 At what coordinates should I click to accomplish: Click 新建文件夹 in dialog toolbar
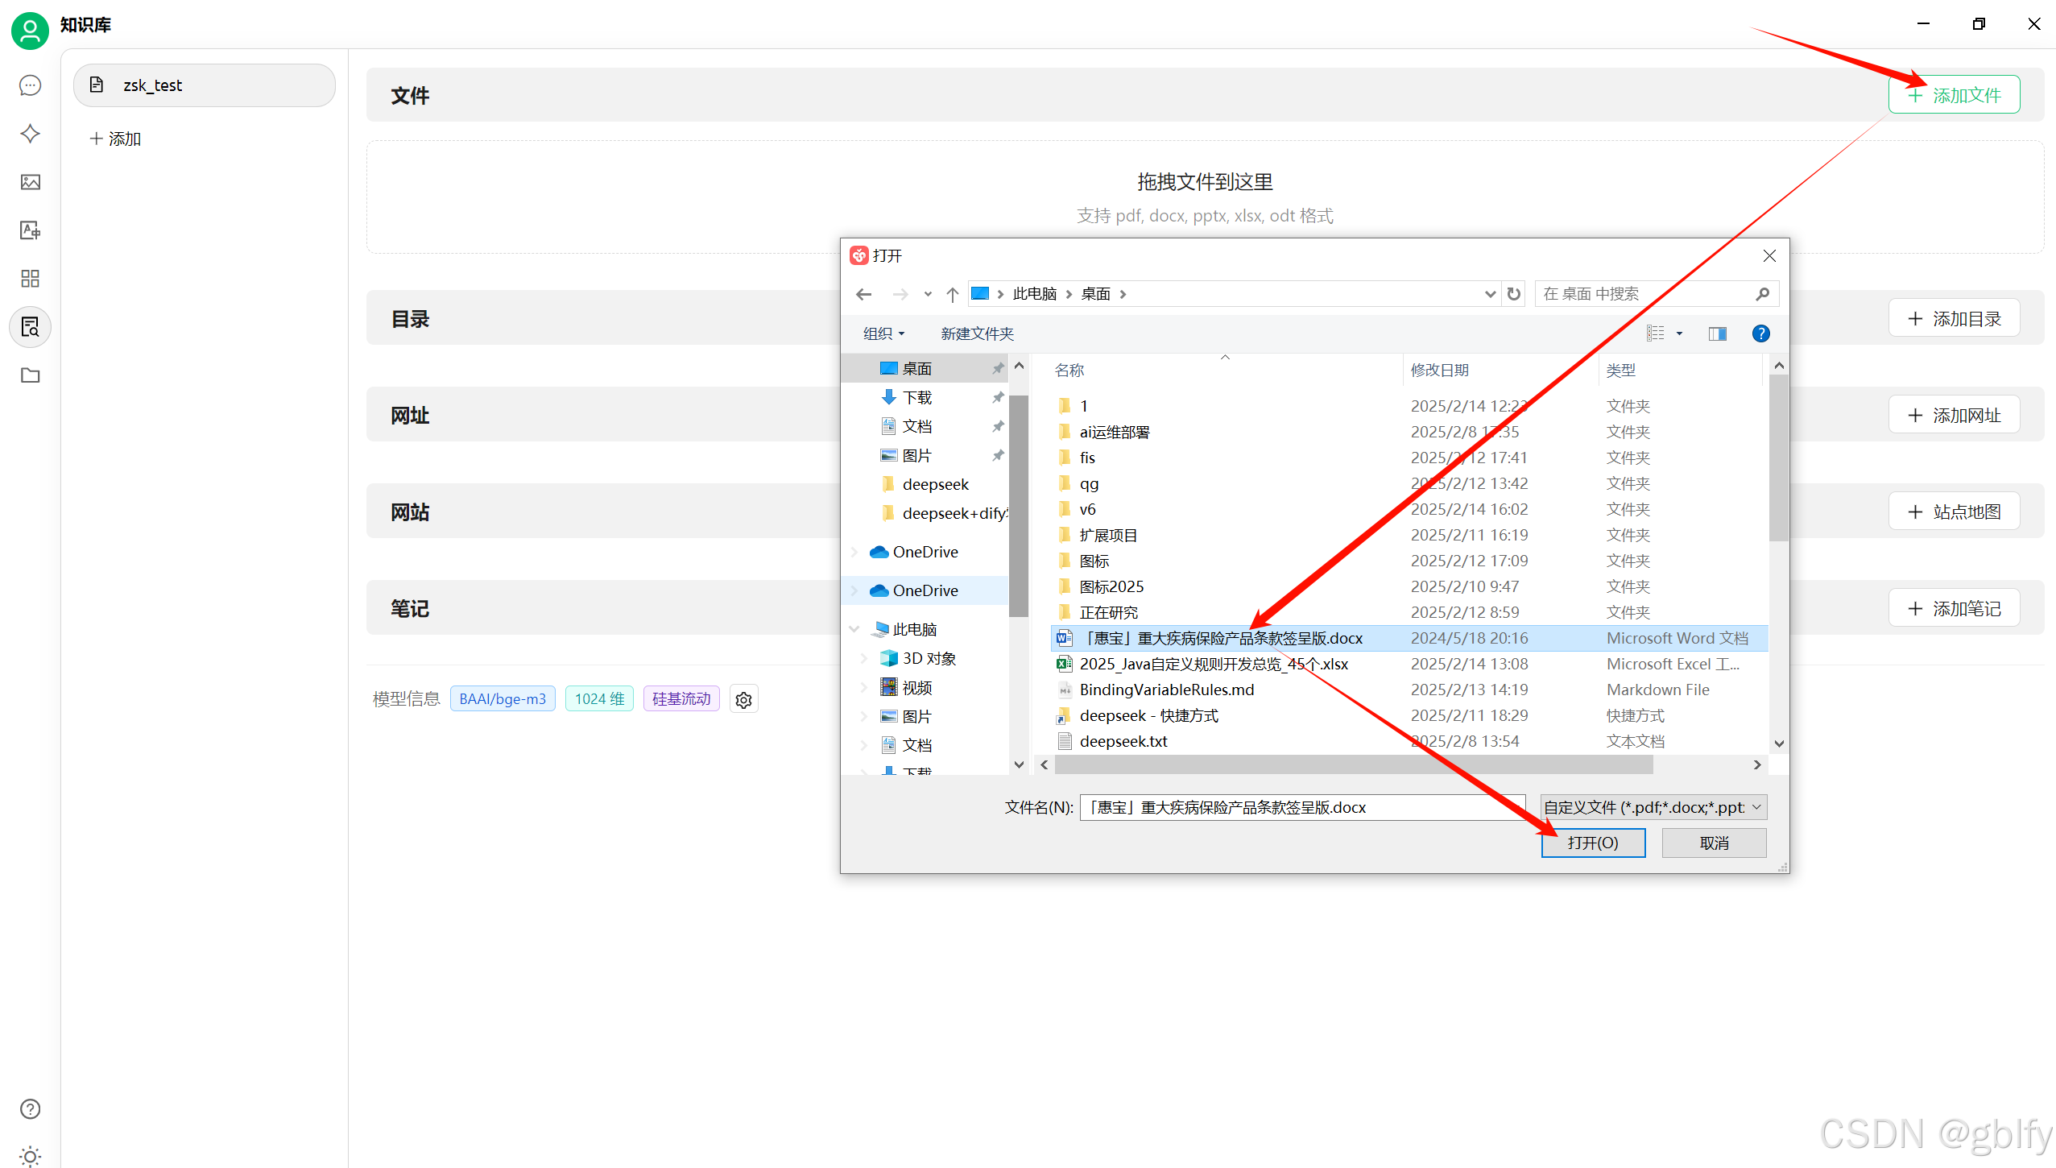tap(977, 333)
